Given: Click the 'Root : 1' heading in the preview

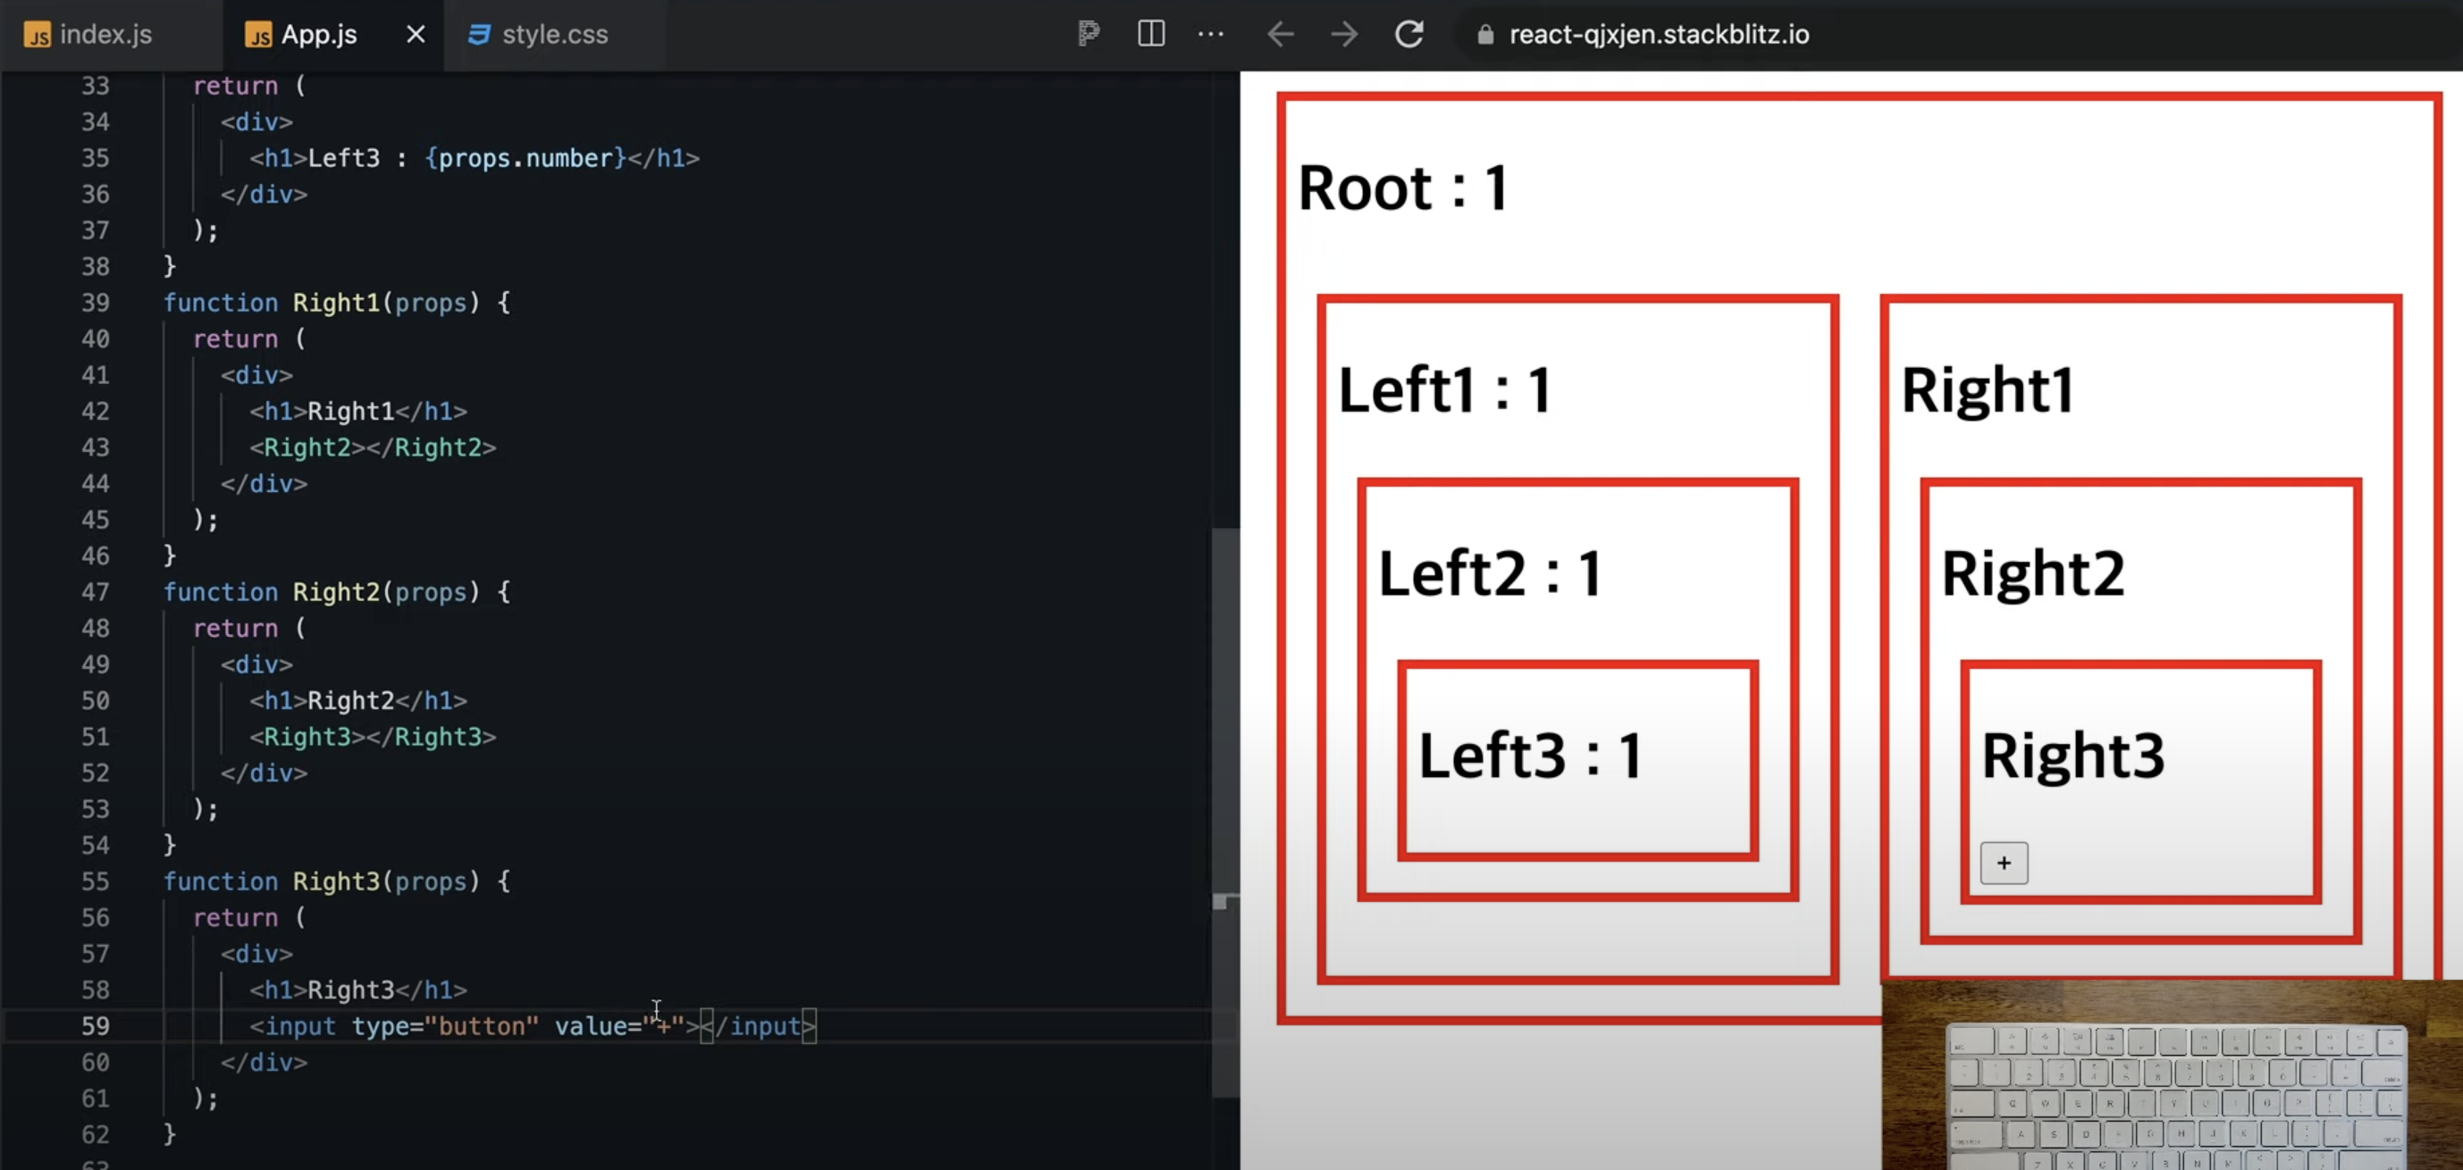Looking at the screenshot, I should tap(1401, 188).
